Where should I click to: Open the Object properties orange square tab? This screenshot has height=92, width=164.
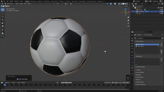132,55
